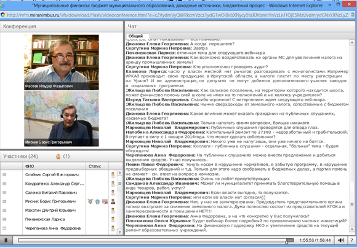Click chat author Санданов Александр Иванович
357x248 pixels.
(x=162, y=184)
